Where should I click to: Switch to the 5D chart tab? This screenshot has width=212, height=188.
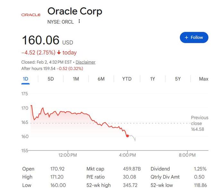pyautogui.click(x=51, y=79)
